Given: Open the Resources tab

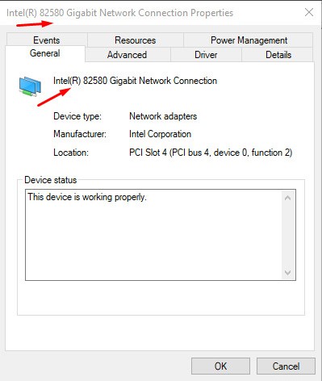Looking at the screenshot, I should point(136,40).
